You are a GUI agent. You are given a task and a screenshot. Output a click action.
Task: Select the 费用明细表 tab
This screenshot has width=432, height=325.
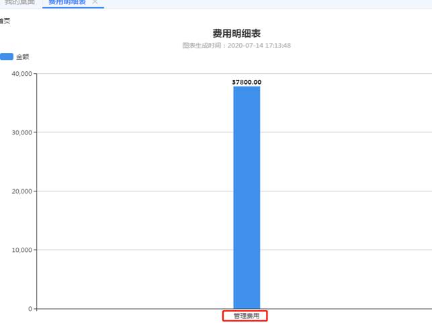pos(67,3)
